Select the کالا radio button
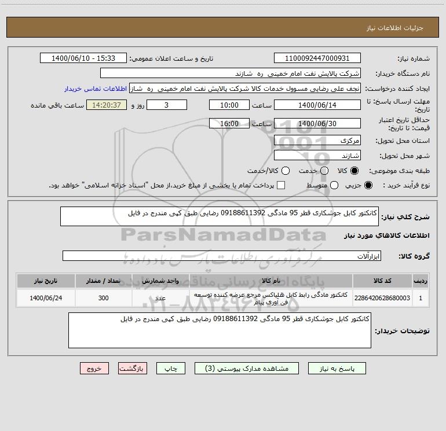Viewport: 446px width, 431px height. (x=354, y=171)
